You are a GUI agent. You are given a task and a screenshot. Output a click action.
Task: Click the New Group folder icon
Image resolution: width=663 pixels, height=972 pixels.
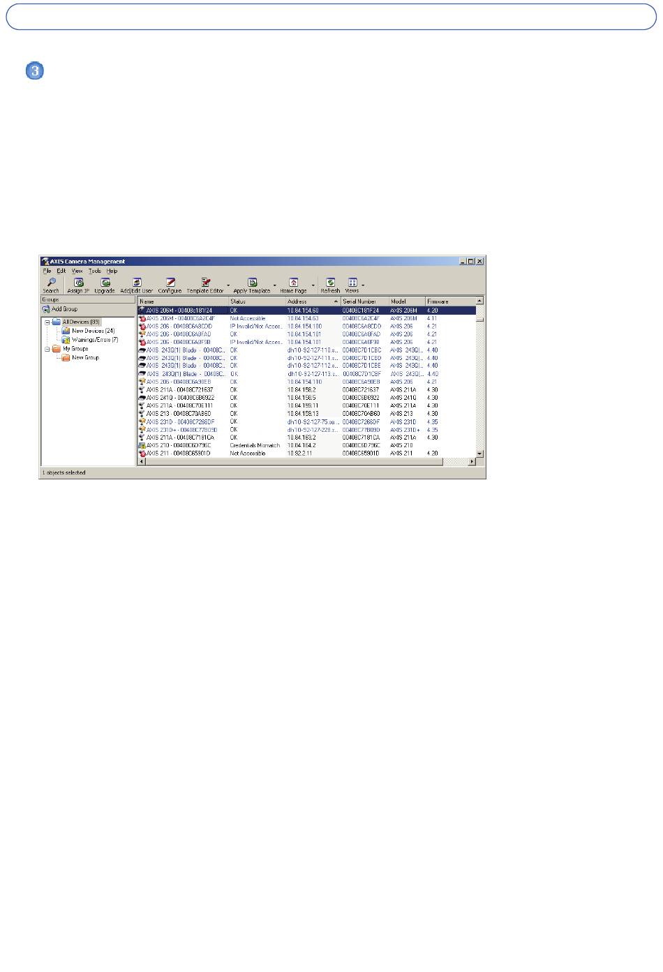[x=66, y=357]
